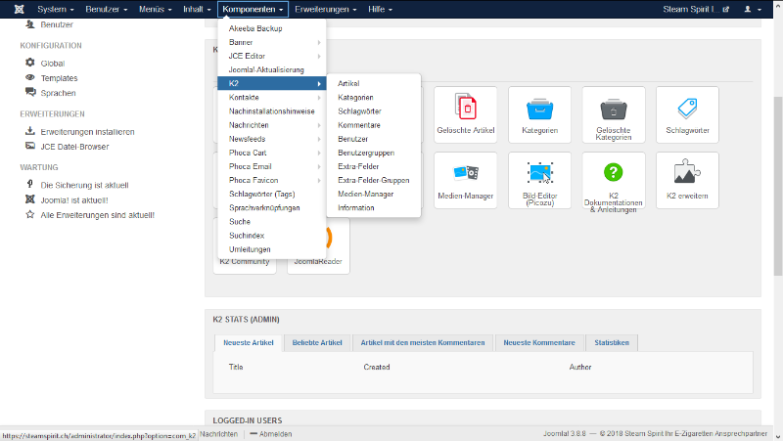Click download icon beside Erweiterungen installieren
Viewport: 783px width, 441px height.
pos(30,131)
